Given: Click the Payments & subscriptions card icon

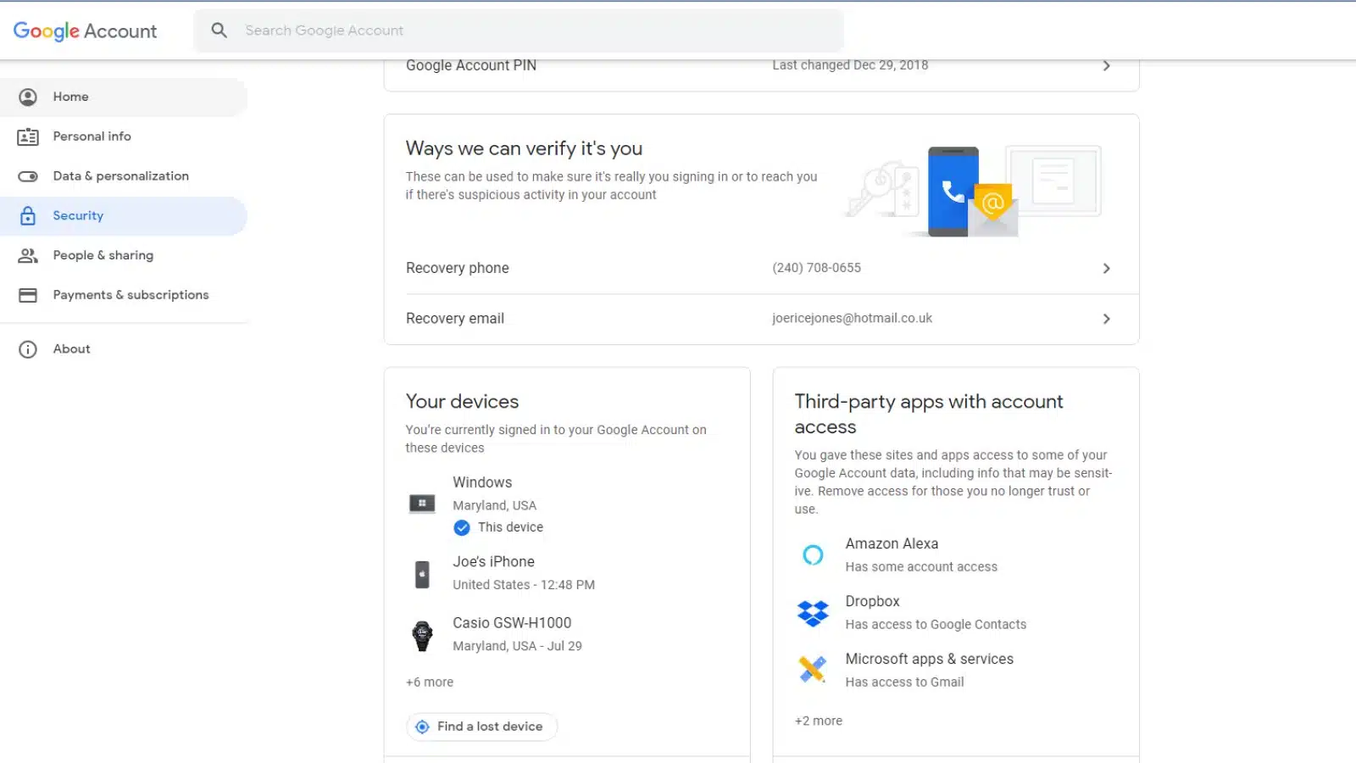Looking at the screenshot, I should [x=28, y=294].
